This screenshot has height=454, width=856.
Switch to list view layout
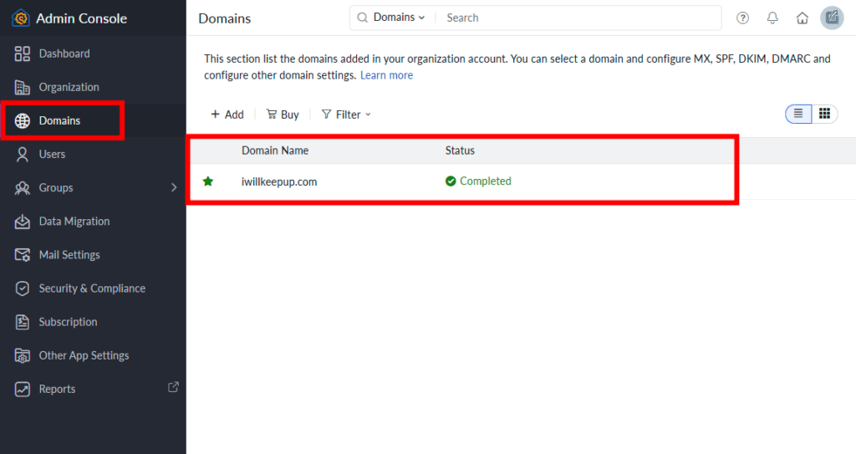coord(798,114)
